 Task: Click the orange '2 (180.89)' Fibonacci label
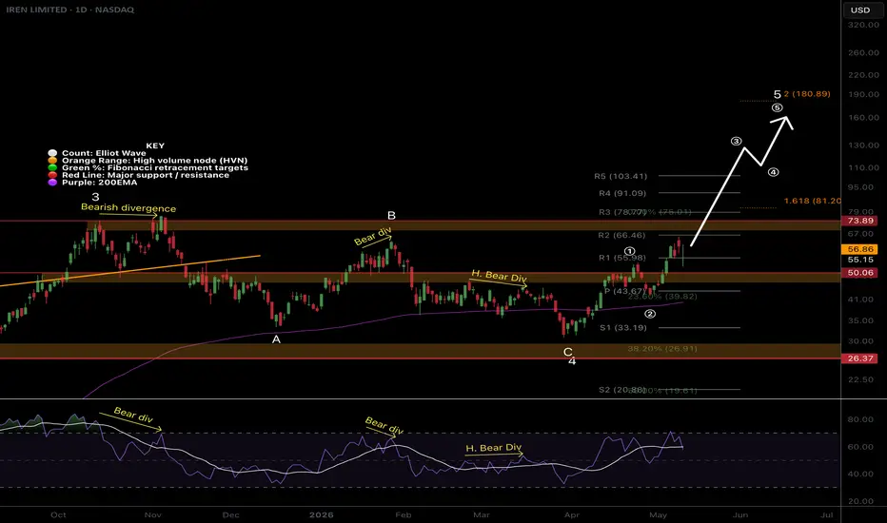coord(807,94)
